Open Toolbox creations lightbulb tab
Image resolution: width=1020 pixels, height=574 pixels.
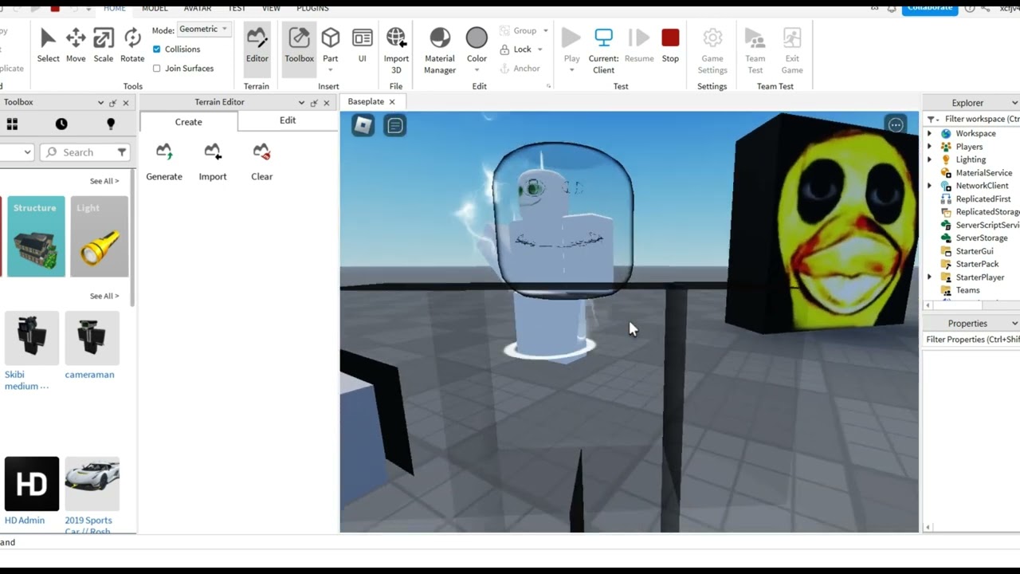point(111,124)
